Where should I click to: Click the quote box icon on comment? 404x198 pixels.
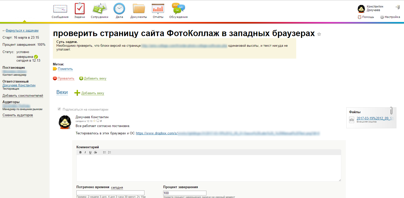pyautogui.click(x=98, y=121)
